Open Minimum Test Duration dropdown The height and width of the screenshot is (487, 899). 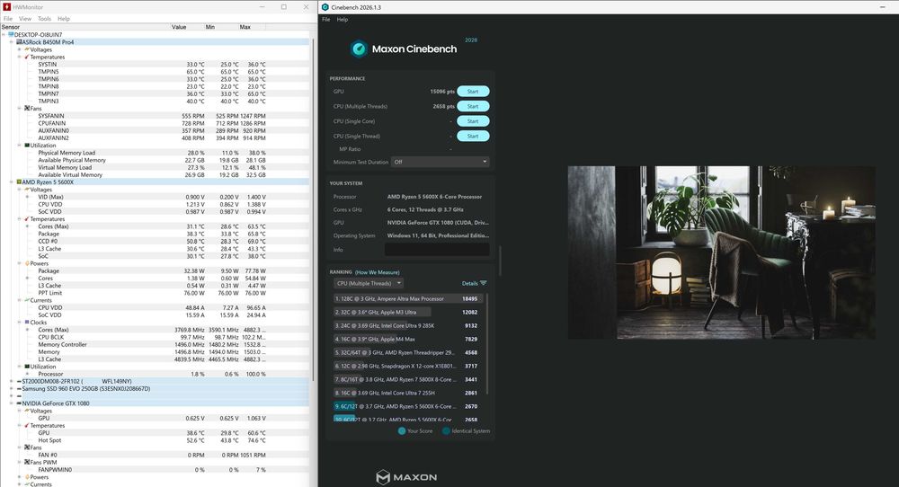pos(441,162)
